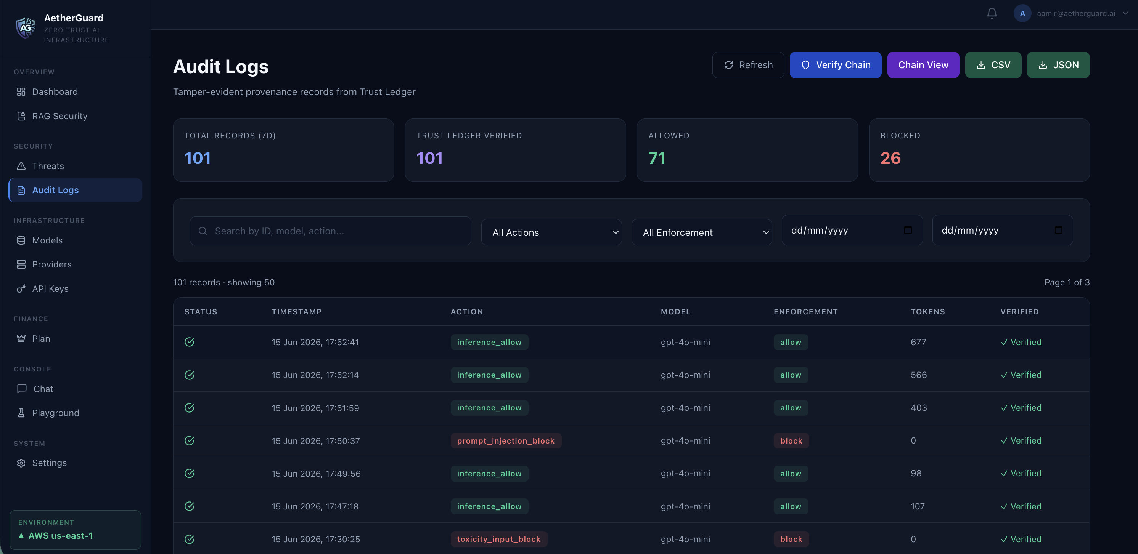Click Verified label in 17:30:25 row
1138x554 pixels.
(x=1021, y=539)
